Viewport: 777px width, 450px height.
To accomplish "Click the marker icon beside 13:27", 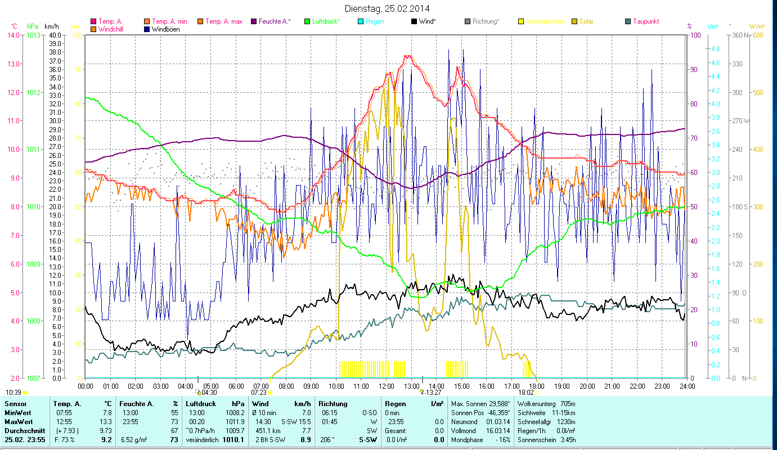I will tap(423, 391).
